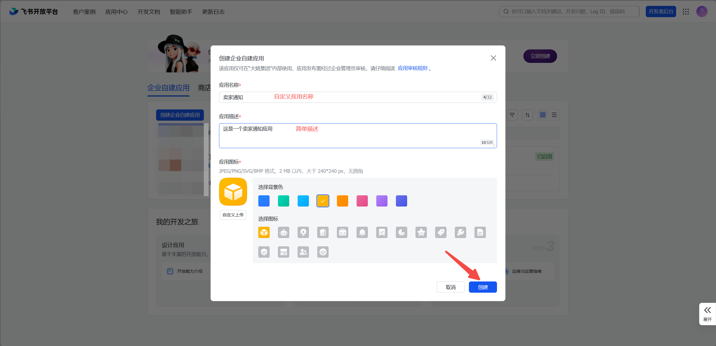
Task: Close the create app dialog
Action: coord(493,58)
